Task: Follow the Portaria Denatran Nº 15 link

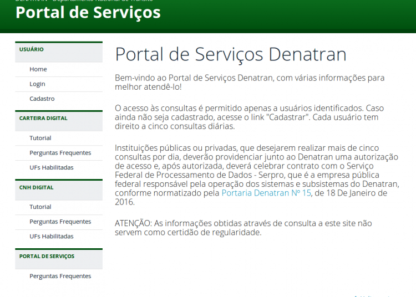Action: 266,193
